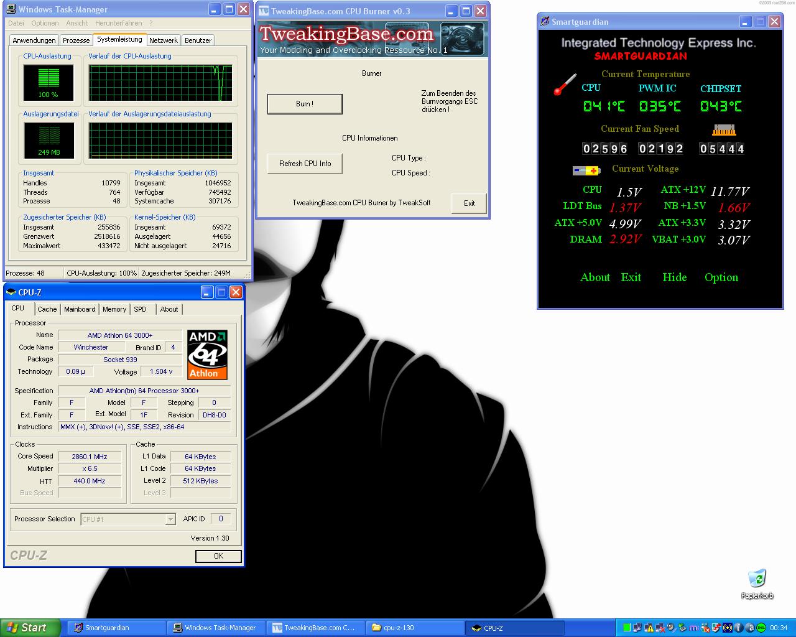Image resolution: width=796 pixels, height=637 pixels.
Task: Select the Mainboard tab in CPU-Z
Action: pyautogui.click(x=80, y=309)
